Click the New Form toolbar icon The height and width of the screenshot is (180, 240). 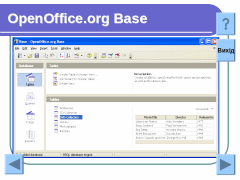[x=76, y=55]
